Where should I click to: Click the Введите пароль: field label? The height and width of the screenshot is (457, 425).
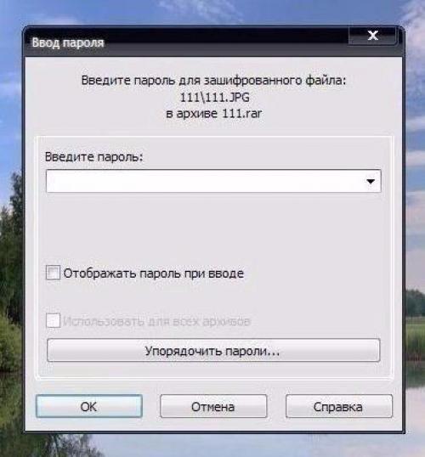[x=94, y=157]
